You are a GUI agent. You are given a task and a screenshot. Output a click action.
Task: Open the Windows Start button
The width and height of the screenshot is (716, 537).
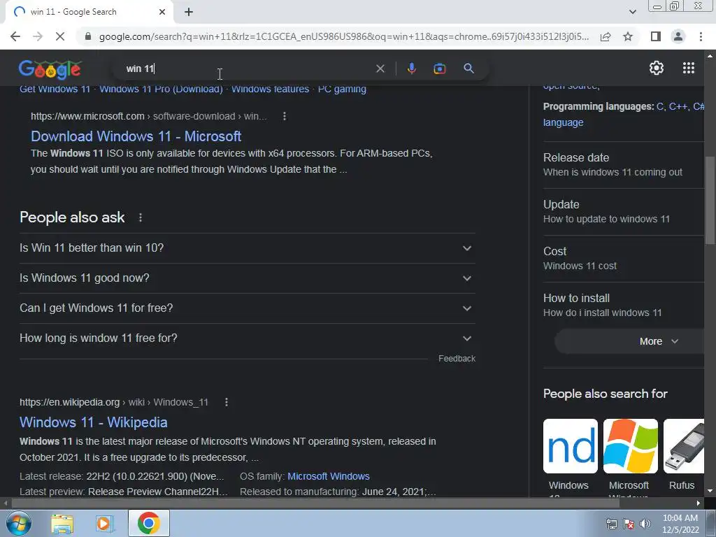pos(18,523)
